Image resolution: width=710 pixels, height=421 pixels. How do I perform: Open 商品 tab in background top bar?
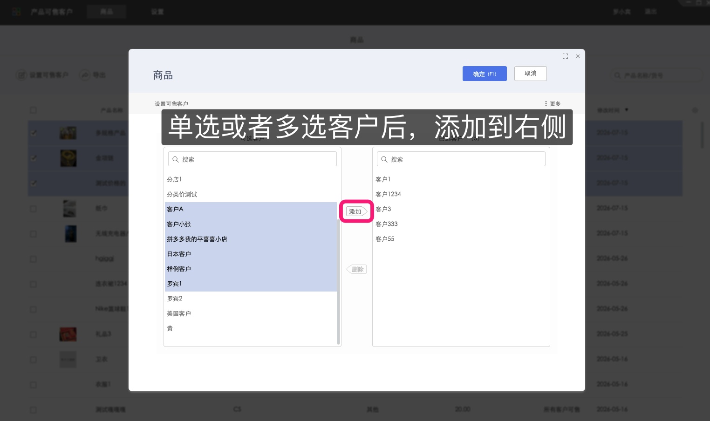[106, 12]
